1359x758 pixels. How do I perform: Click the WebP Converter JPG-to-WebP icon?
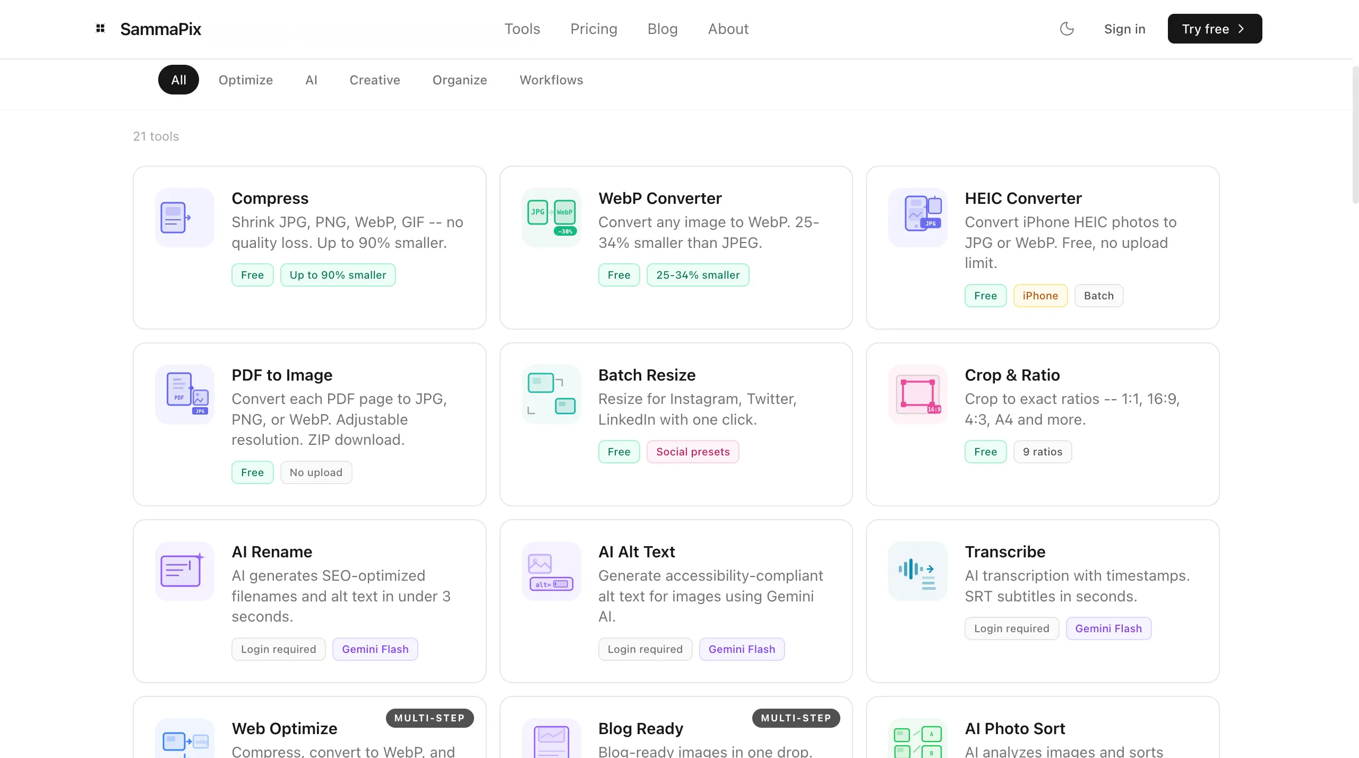click(551, 218)
